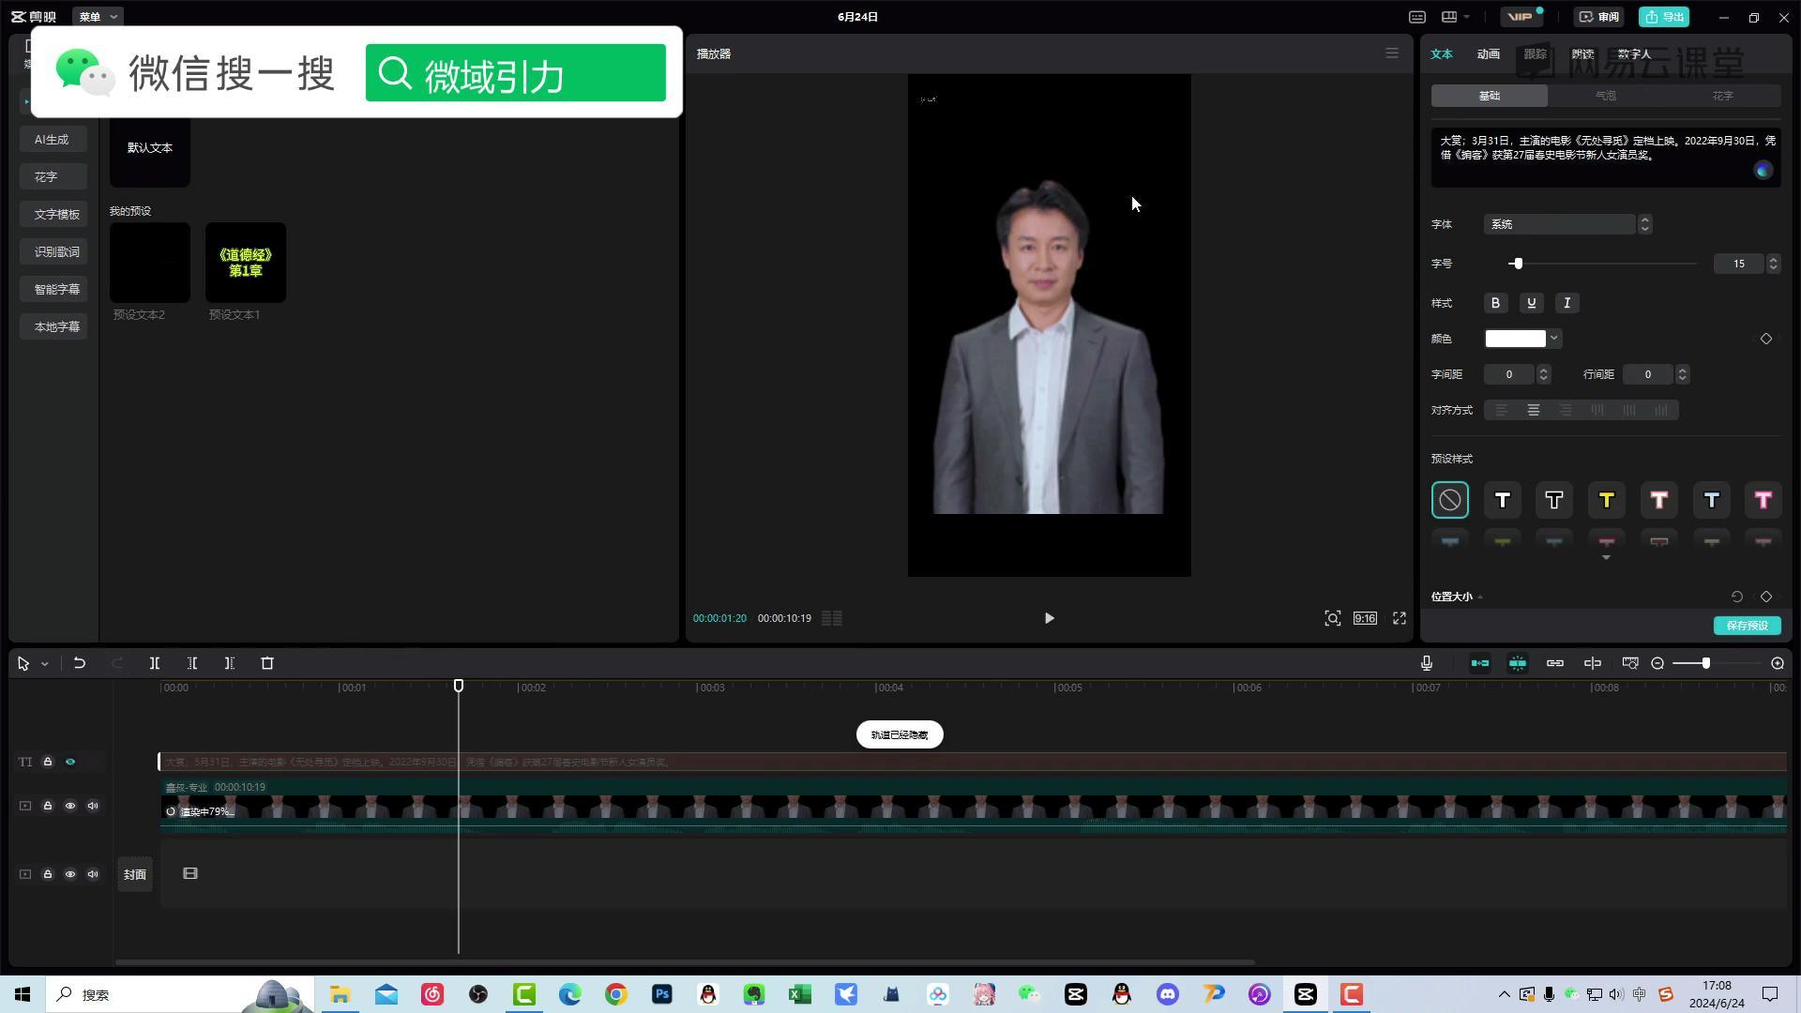Toggle underline text style
Image resolution: width=1801 pixels, height=1013 pixels.
pyautogui.click(x=1532, y=303)
